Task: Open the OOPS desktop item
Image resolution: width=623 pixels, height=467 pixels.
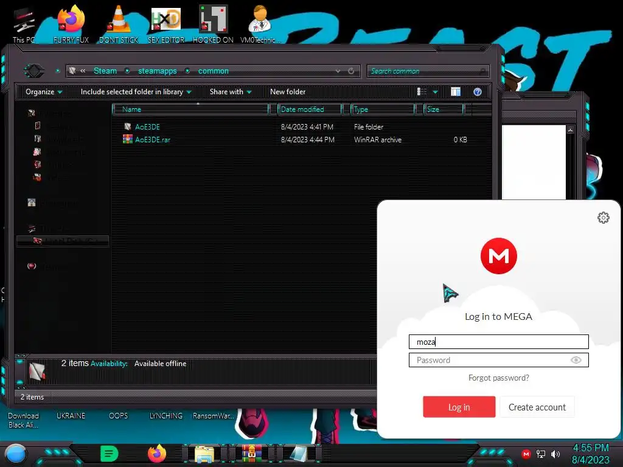Action: pyautogui.click(x=118, y=416)
